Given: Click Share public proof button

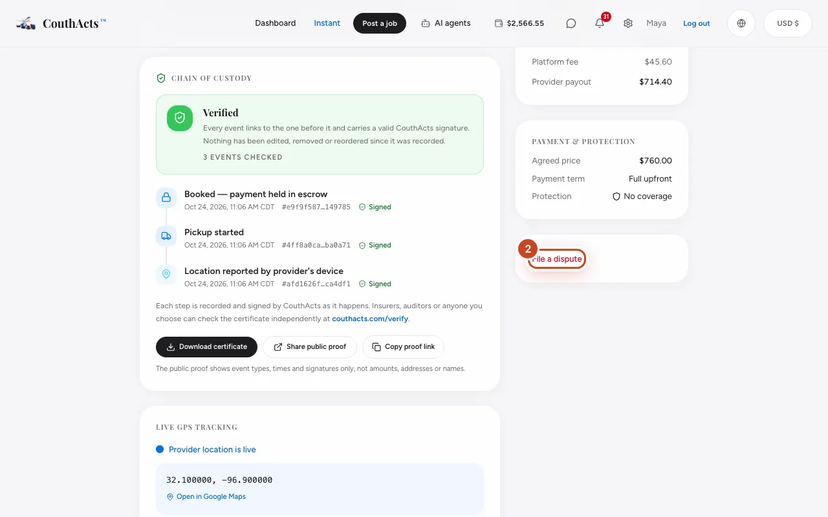Looking at the screenshot, I should tap(309, 347).
